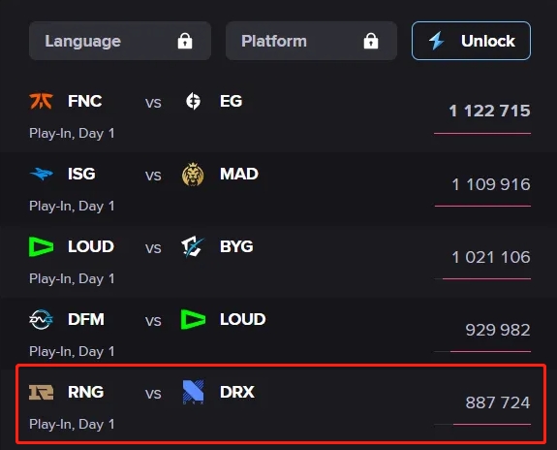The height and width of the screenshot is (450, 557).
Task: Click viewer count 929 982
Action: click(x=498, y=330)
